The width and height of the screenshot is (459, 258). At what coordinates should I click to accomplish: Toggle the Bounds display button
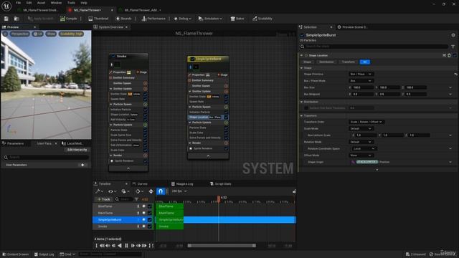coord(123,19)
